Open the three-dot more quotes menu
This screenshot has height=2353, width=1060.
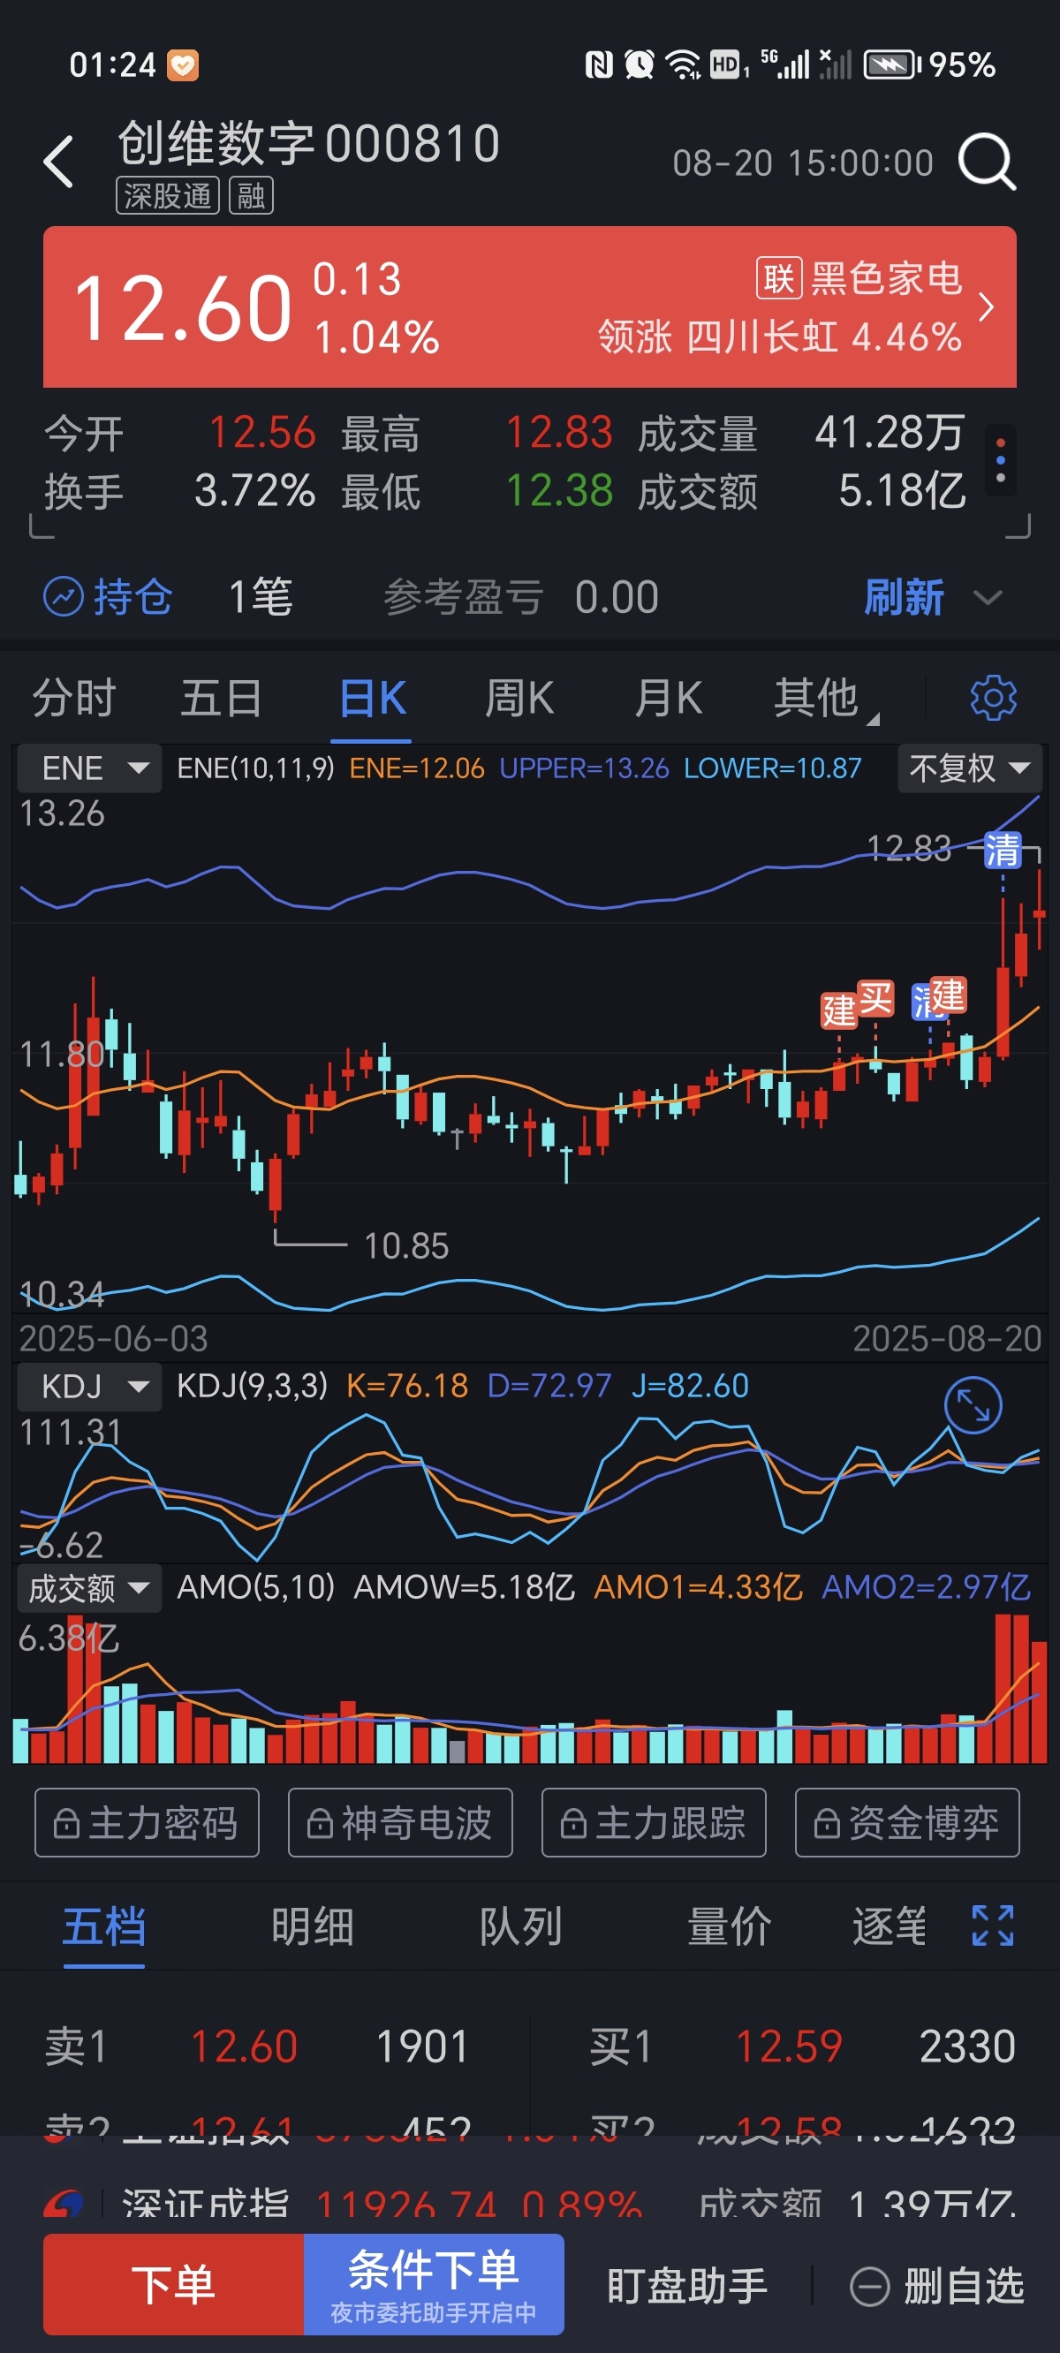(x=1001, y=460)
